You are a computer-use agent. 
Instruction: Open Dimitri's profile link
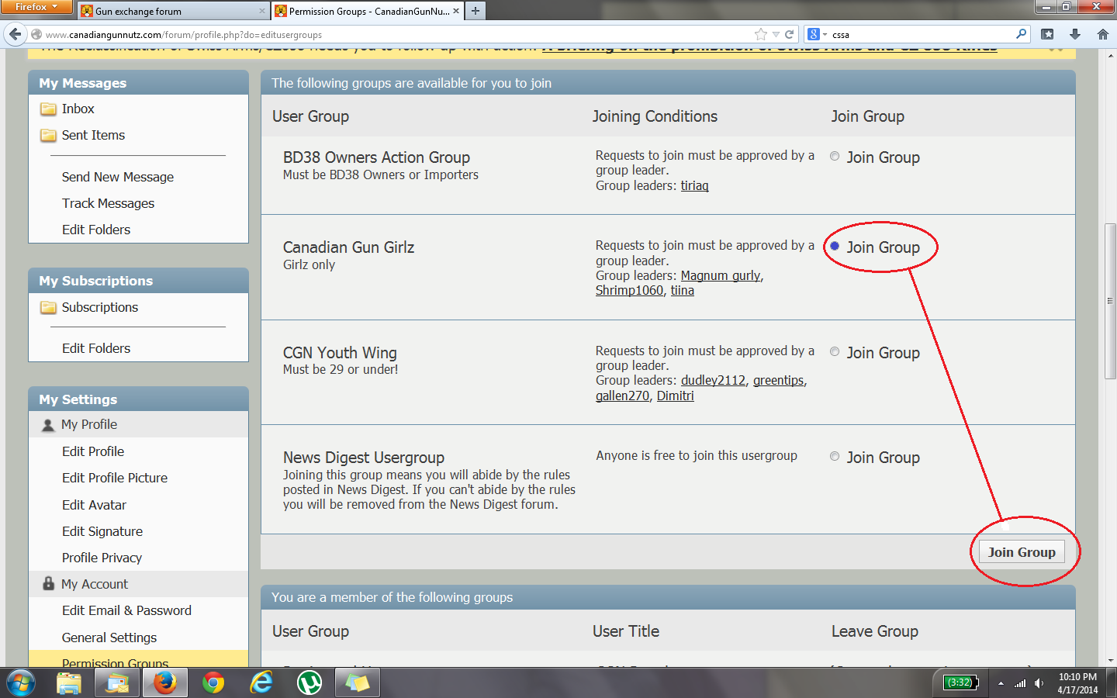pos(675,396)
